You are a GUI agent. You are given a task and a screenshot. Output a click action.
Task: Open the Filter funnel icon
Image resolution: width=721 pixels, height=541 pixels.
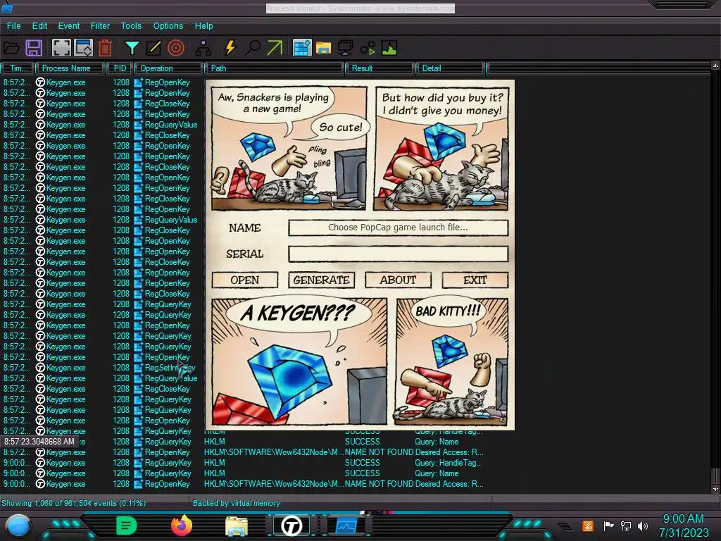132,48
